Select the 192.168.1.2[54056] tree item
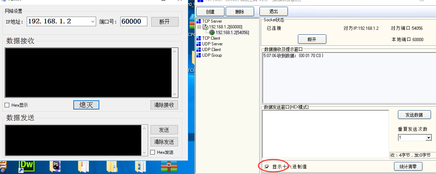The height and width of the screenshot is (174, 436). coord(232,33)
